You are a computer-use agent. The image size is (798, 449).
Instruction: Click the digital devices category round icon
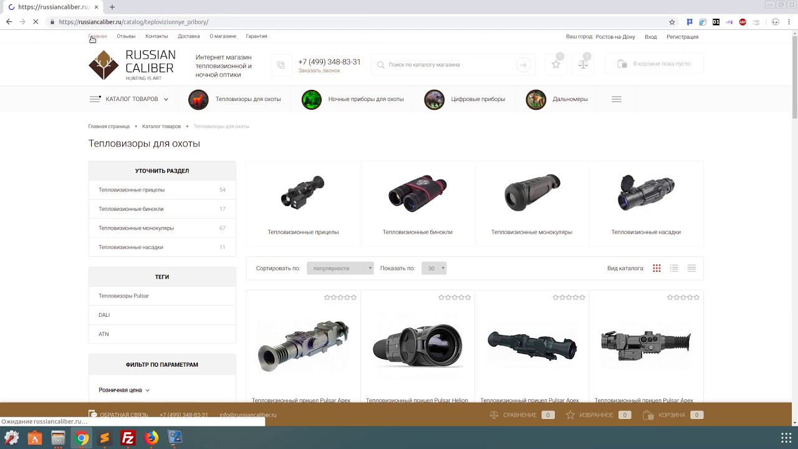[x=435, y=99]
